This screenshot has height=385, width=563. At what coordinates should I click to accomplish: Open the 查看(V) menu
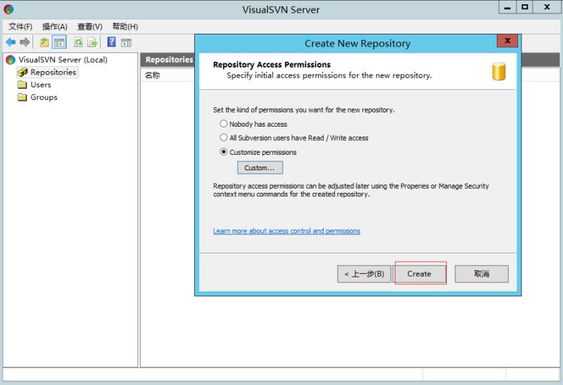coord(90,27)
